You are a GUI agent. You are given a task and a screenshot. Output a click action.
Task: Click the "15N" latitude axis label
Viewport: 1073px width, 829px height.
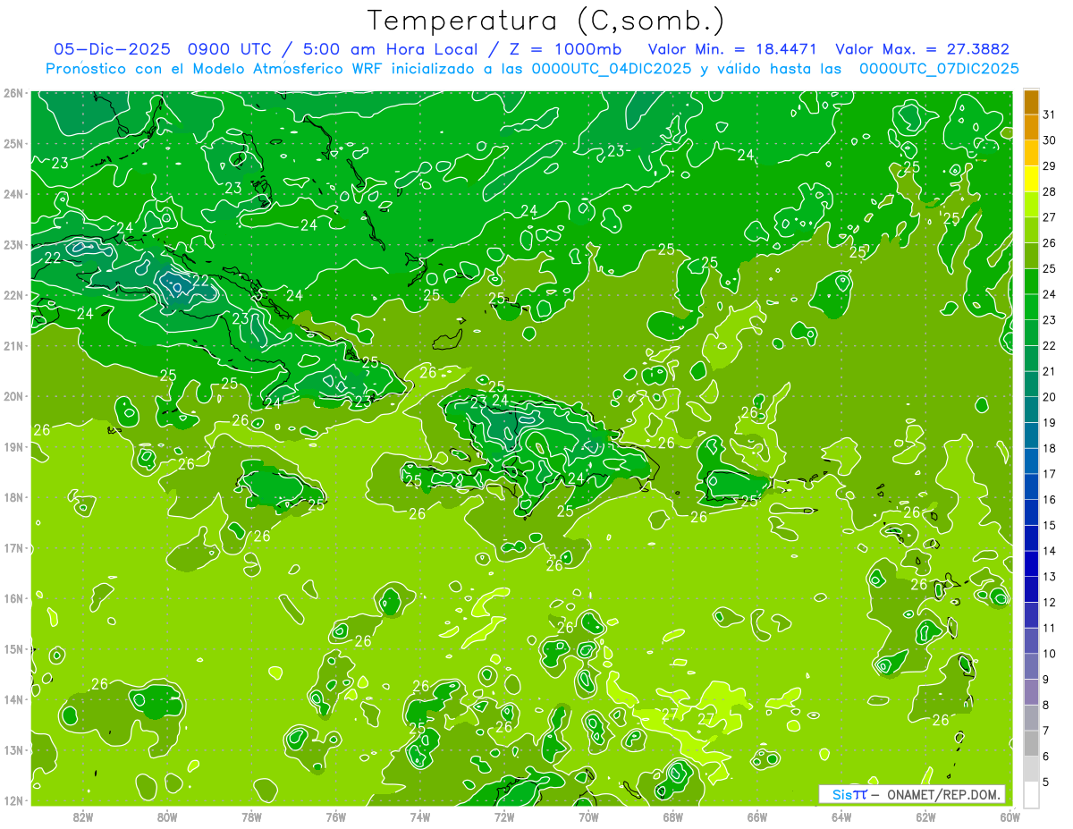tap(13, 648)
